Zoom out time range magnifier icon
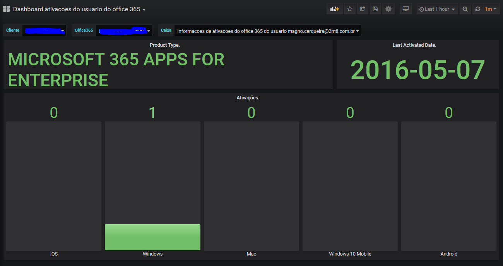The image size is (503, 266). point(465,9)
